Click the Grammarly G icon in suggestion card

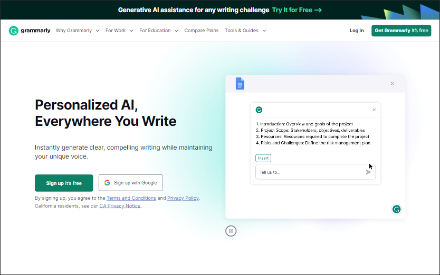click(259, 110)
